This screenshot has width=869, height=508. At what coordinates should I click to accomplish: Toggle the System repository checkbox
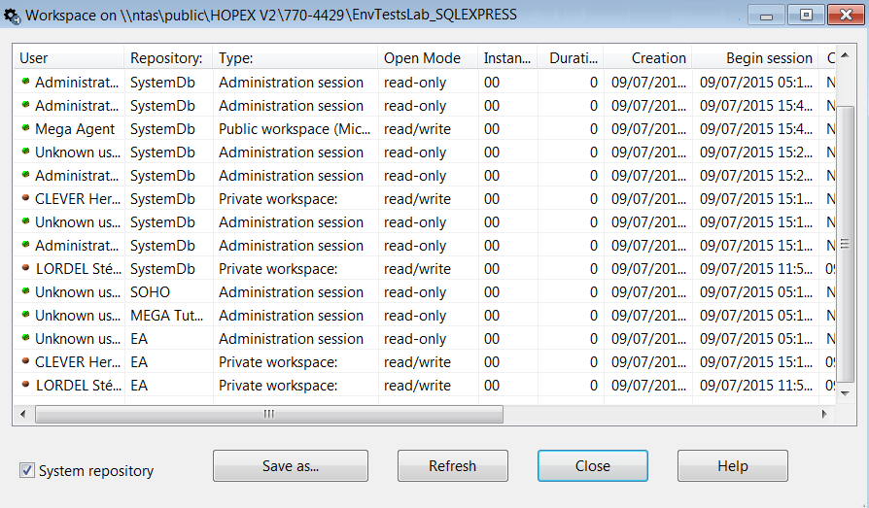(27, 470)
